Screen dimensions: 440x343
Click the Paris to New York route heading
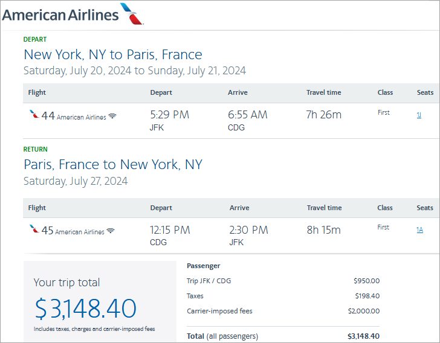pyautogui.click(x=112, y=164)
